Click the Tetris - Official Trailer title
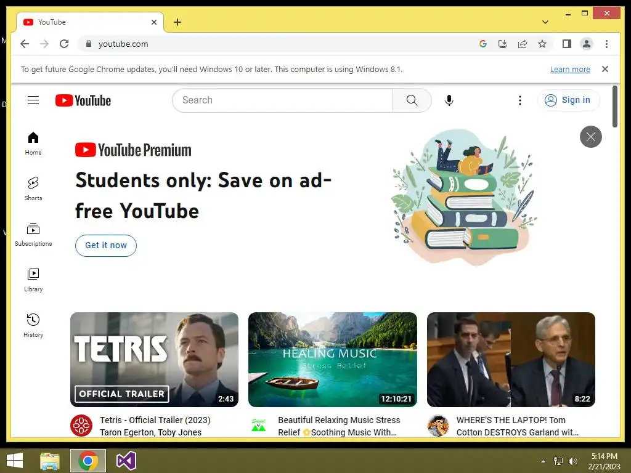 point(155,426)
